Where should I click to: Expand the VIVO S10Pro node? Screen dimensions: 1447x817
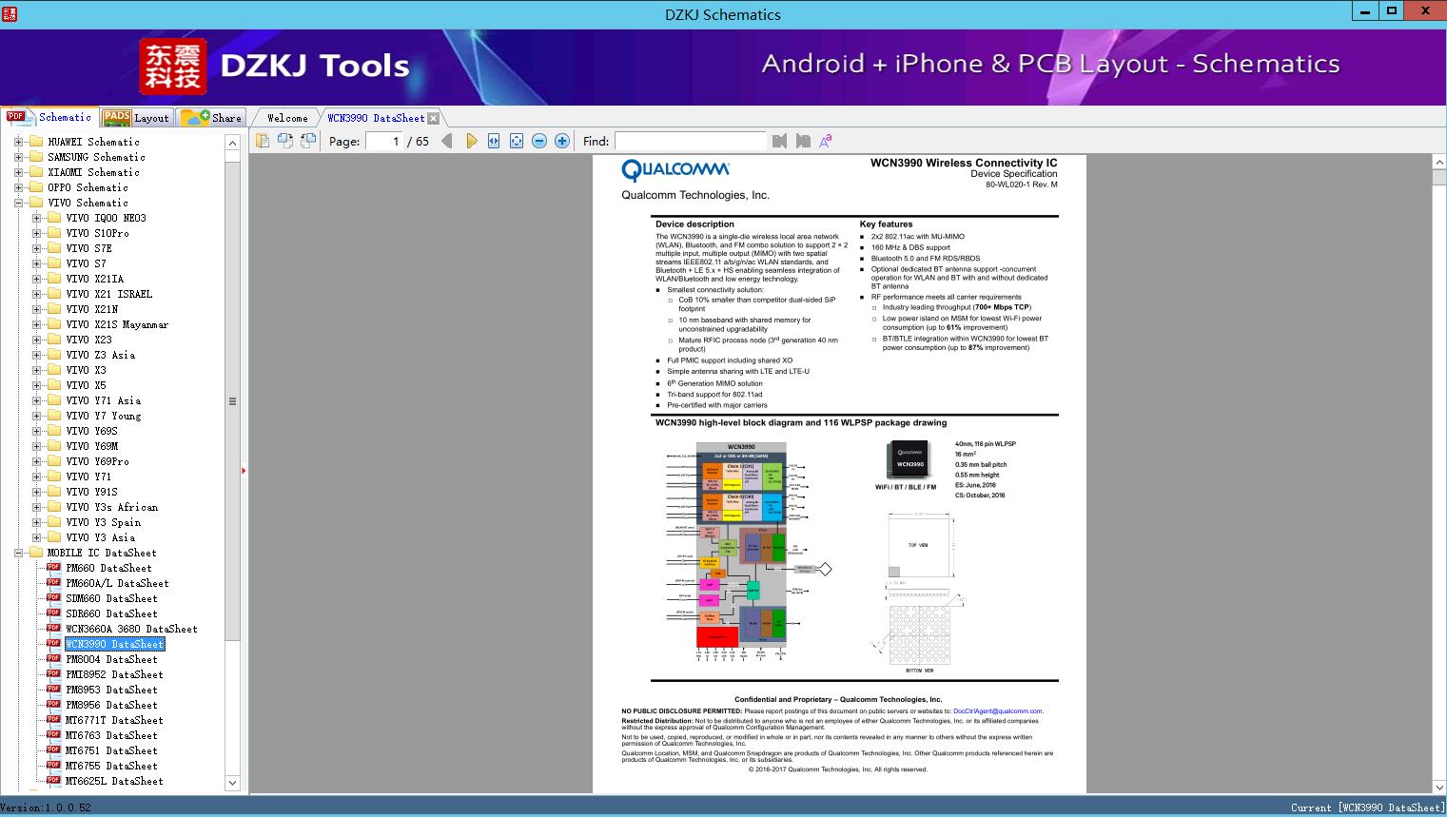[x=36, y=233]
